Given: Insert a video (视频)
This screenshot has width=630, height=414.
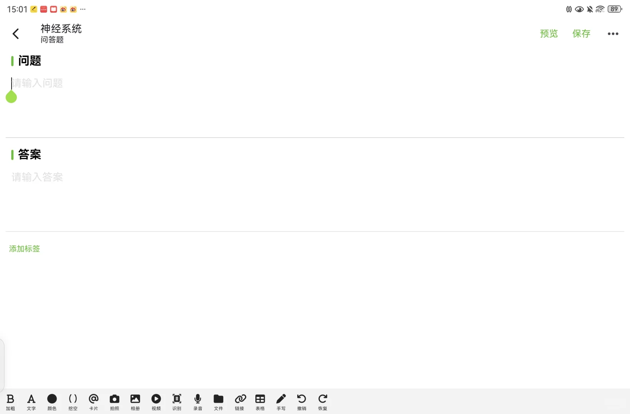Looking at the screenshot, I should click(x=156, y=402).
